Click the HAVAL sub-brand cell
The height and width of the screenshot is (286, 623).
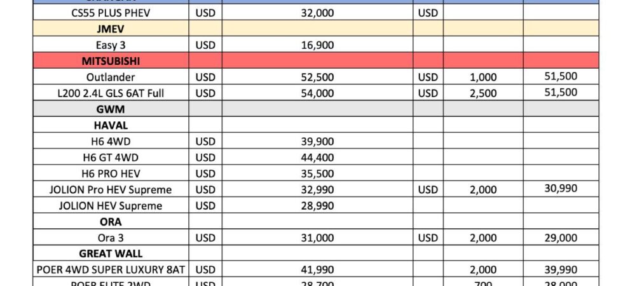(x=111, y=125)
